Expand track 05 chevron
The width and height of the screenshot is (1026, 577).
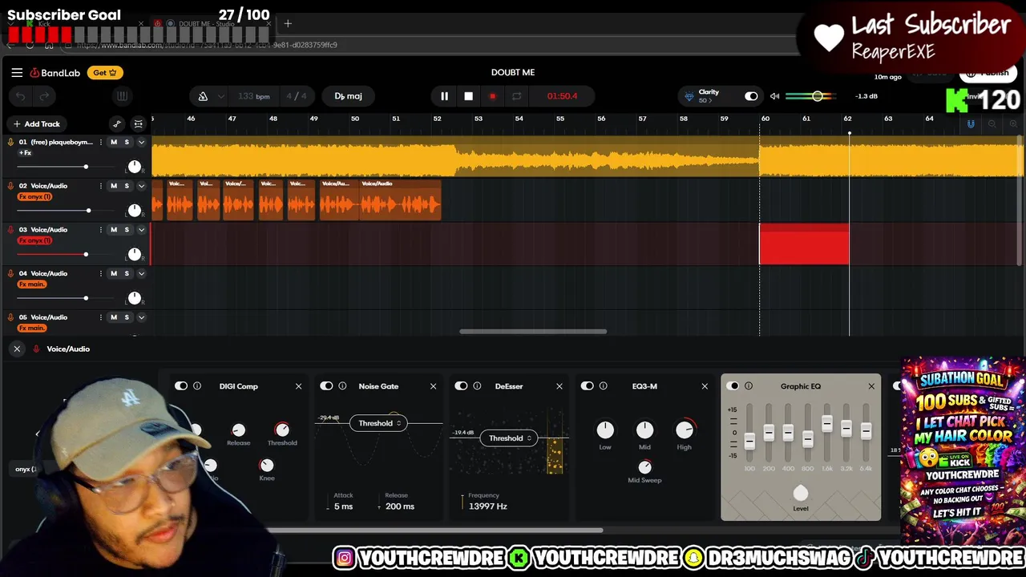pyautogui.click(x=142, y=317)
